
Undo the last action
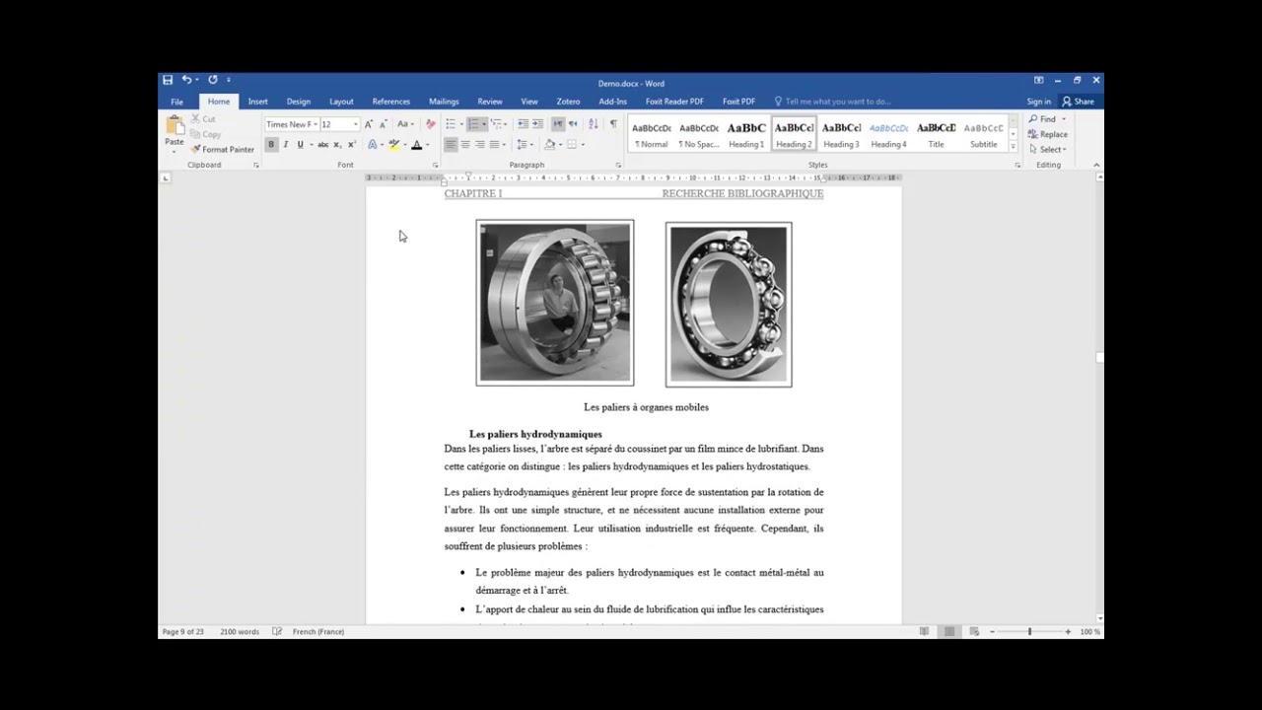coord(185,80)
